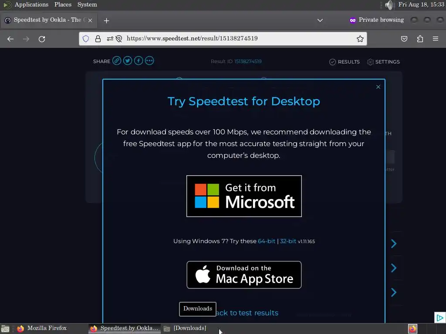Close the Speedtest for Desktop popup
Screen dimensions: 446x334
(378, 87)
